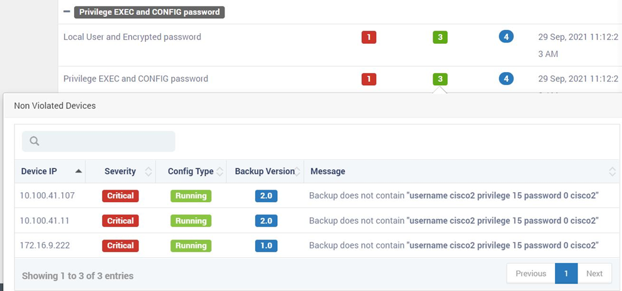This screenshot has height=291, width=622.
Task: Sort table by Severity column
Action: [120, 171]
